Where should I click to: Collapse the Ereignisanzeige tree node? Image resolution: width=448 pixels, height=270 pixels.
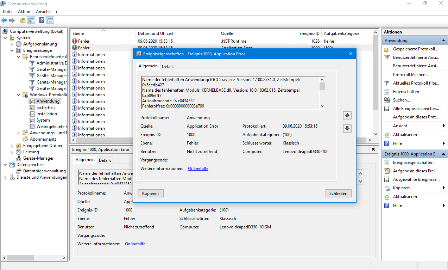[12, 50]
